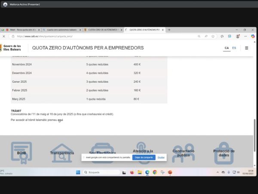258x194 pixels.
Task: Open a new browser tab with the plus button
Action: tap(169, 30)
